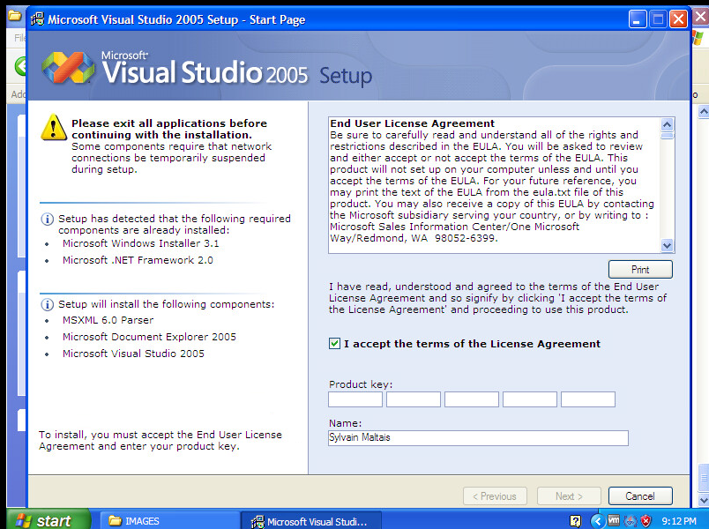Click the EULA scrollbar thumb
Viewport: 709px width, 529px height.
(x=667, y=136)
